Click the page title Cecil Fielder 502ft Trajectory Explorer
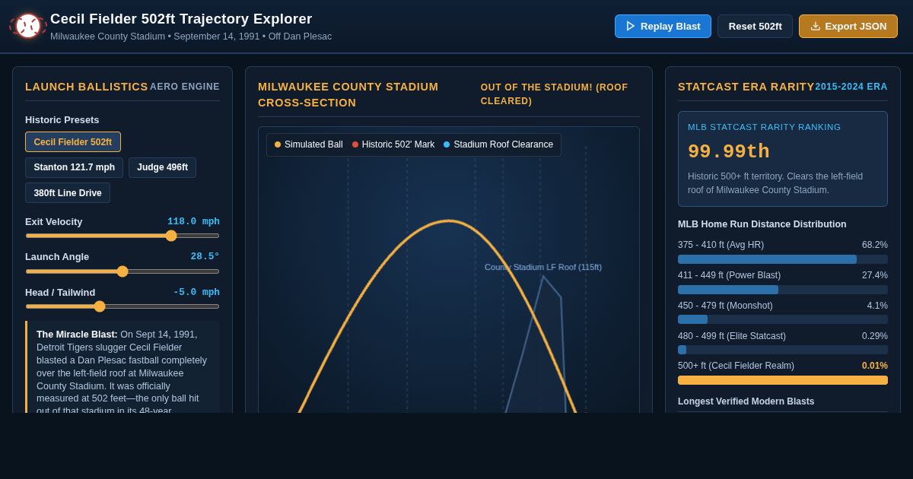This screenshot has height=479, width=913. coord(181,19)
